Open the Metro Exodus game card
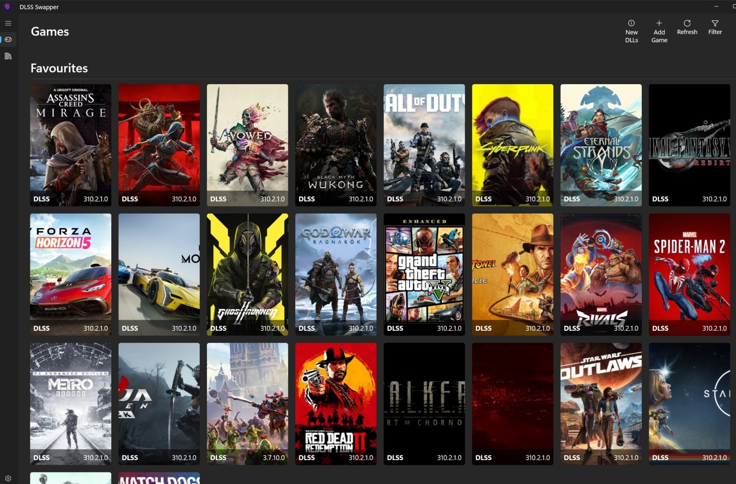Image resolution: width=736 pixels, height=484 pixels. point(71,403)
